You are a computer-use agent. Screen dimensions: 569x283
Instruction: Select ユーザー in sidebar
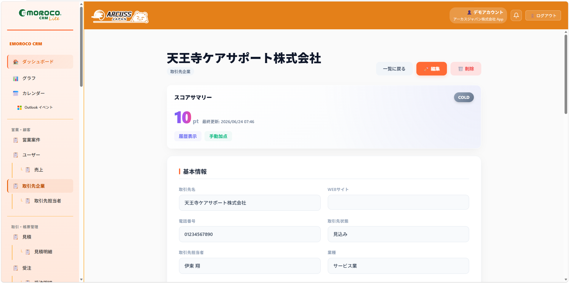pyautogui.click(x=40, y=155)
